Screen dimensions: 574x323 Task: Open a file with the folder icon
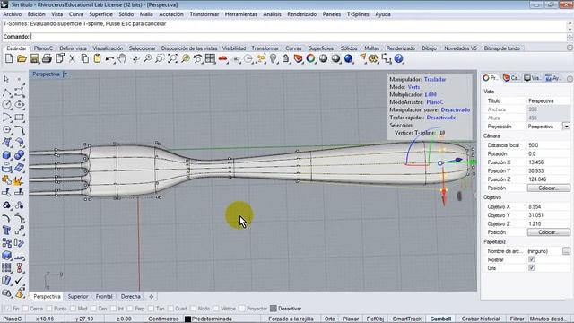[x=22, y=58]
